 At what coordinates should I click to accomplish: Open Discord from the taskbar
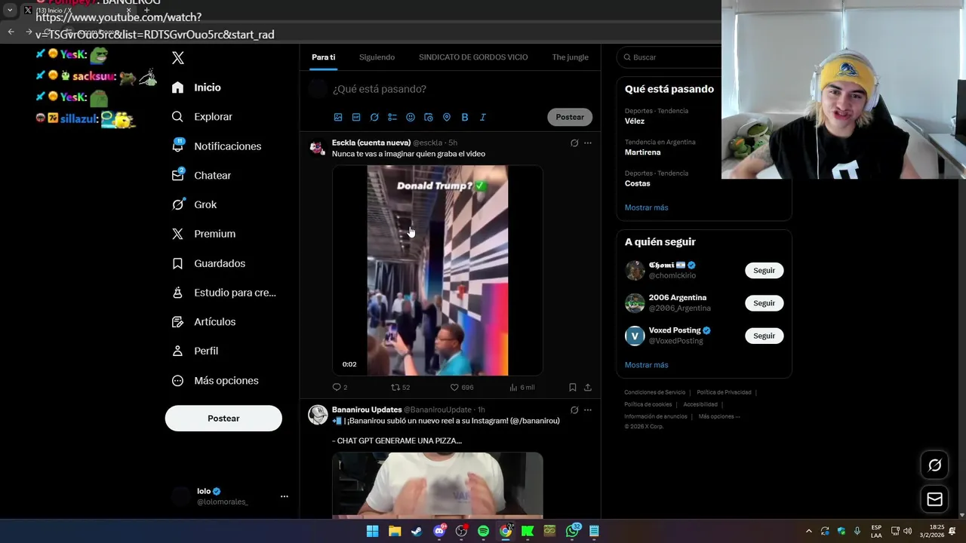click(439, 531)
